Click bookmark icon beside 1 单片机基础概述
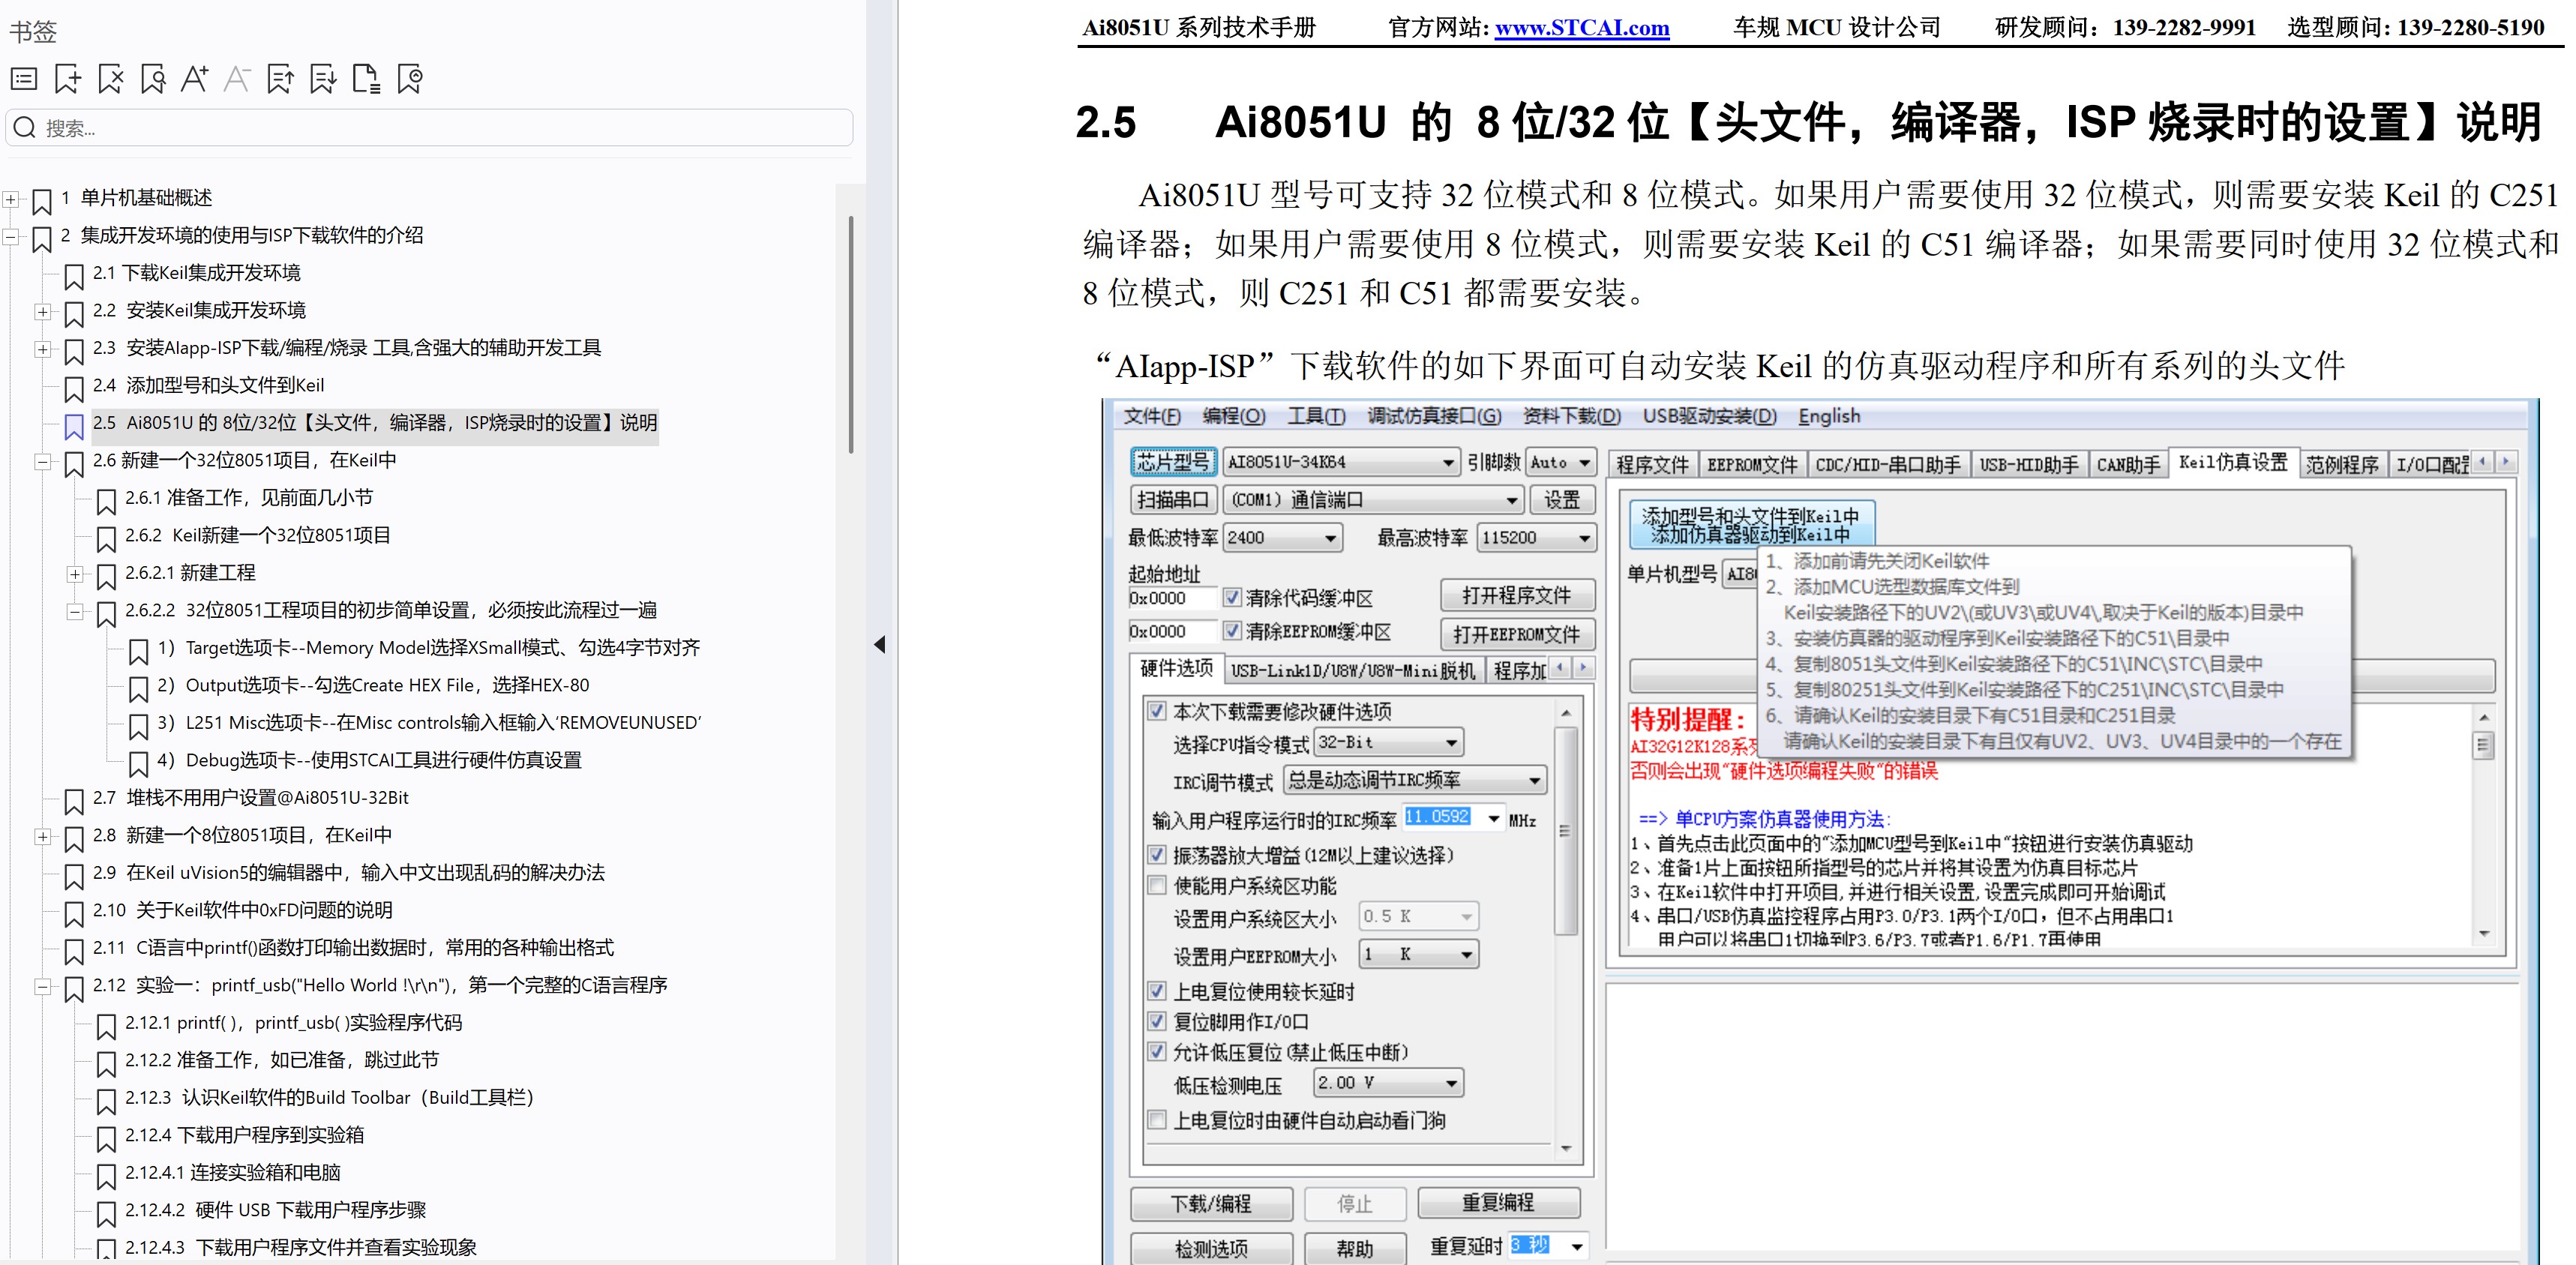This screenshot has height=1265, width=2576. pos(42,202)
